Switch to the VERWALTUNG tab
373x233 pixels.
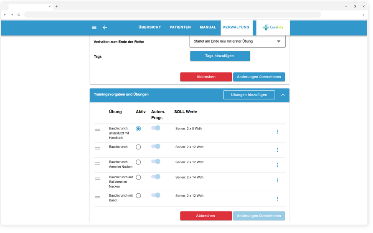[x=236, y=27]
